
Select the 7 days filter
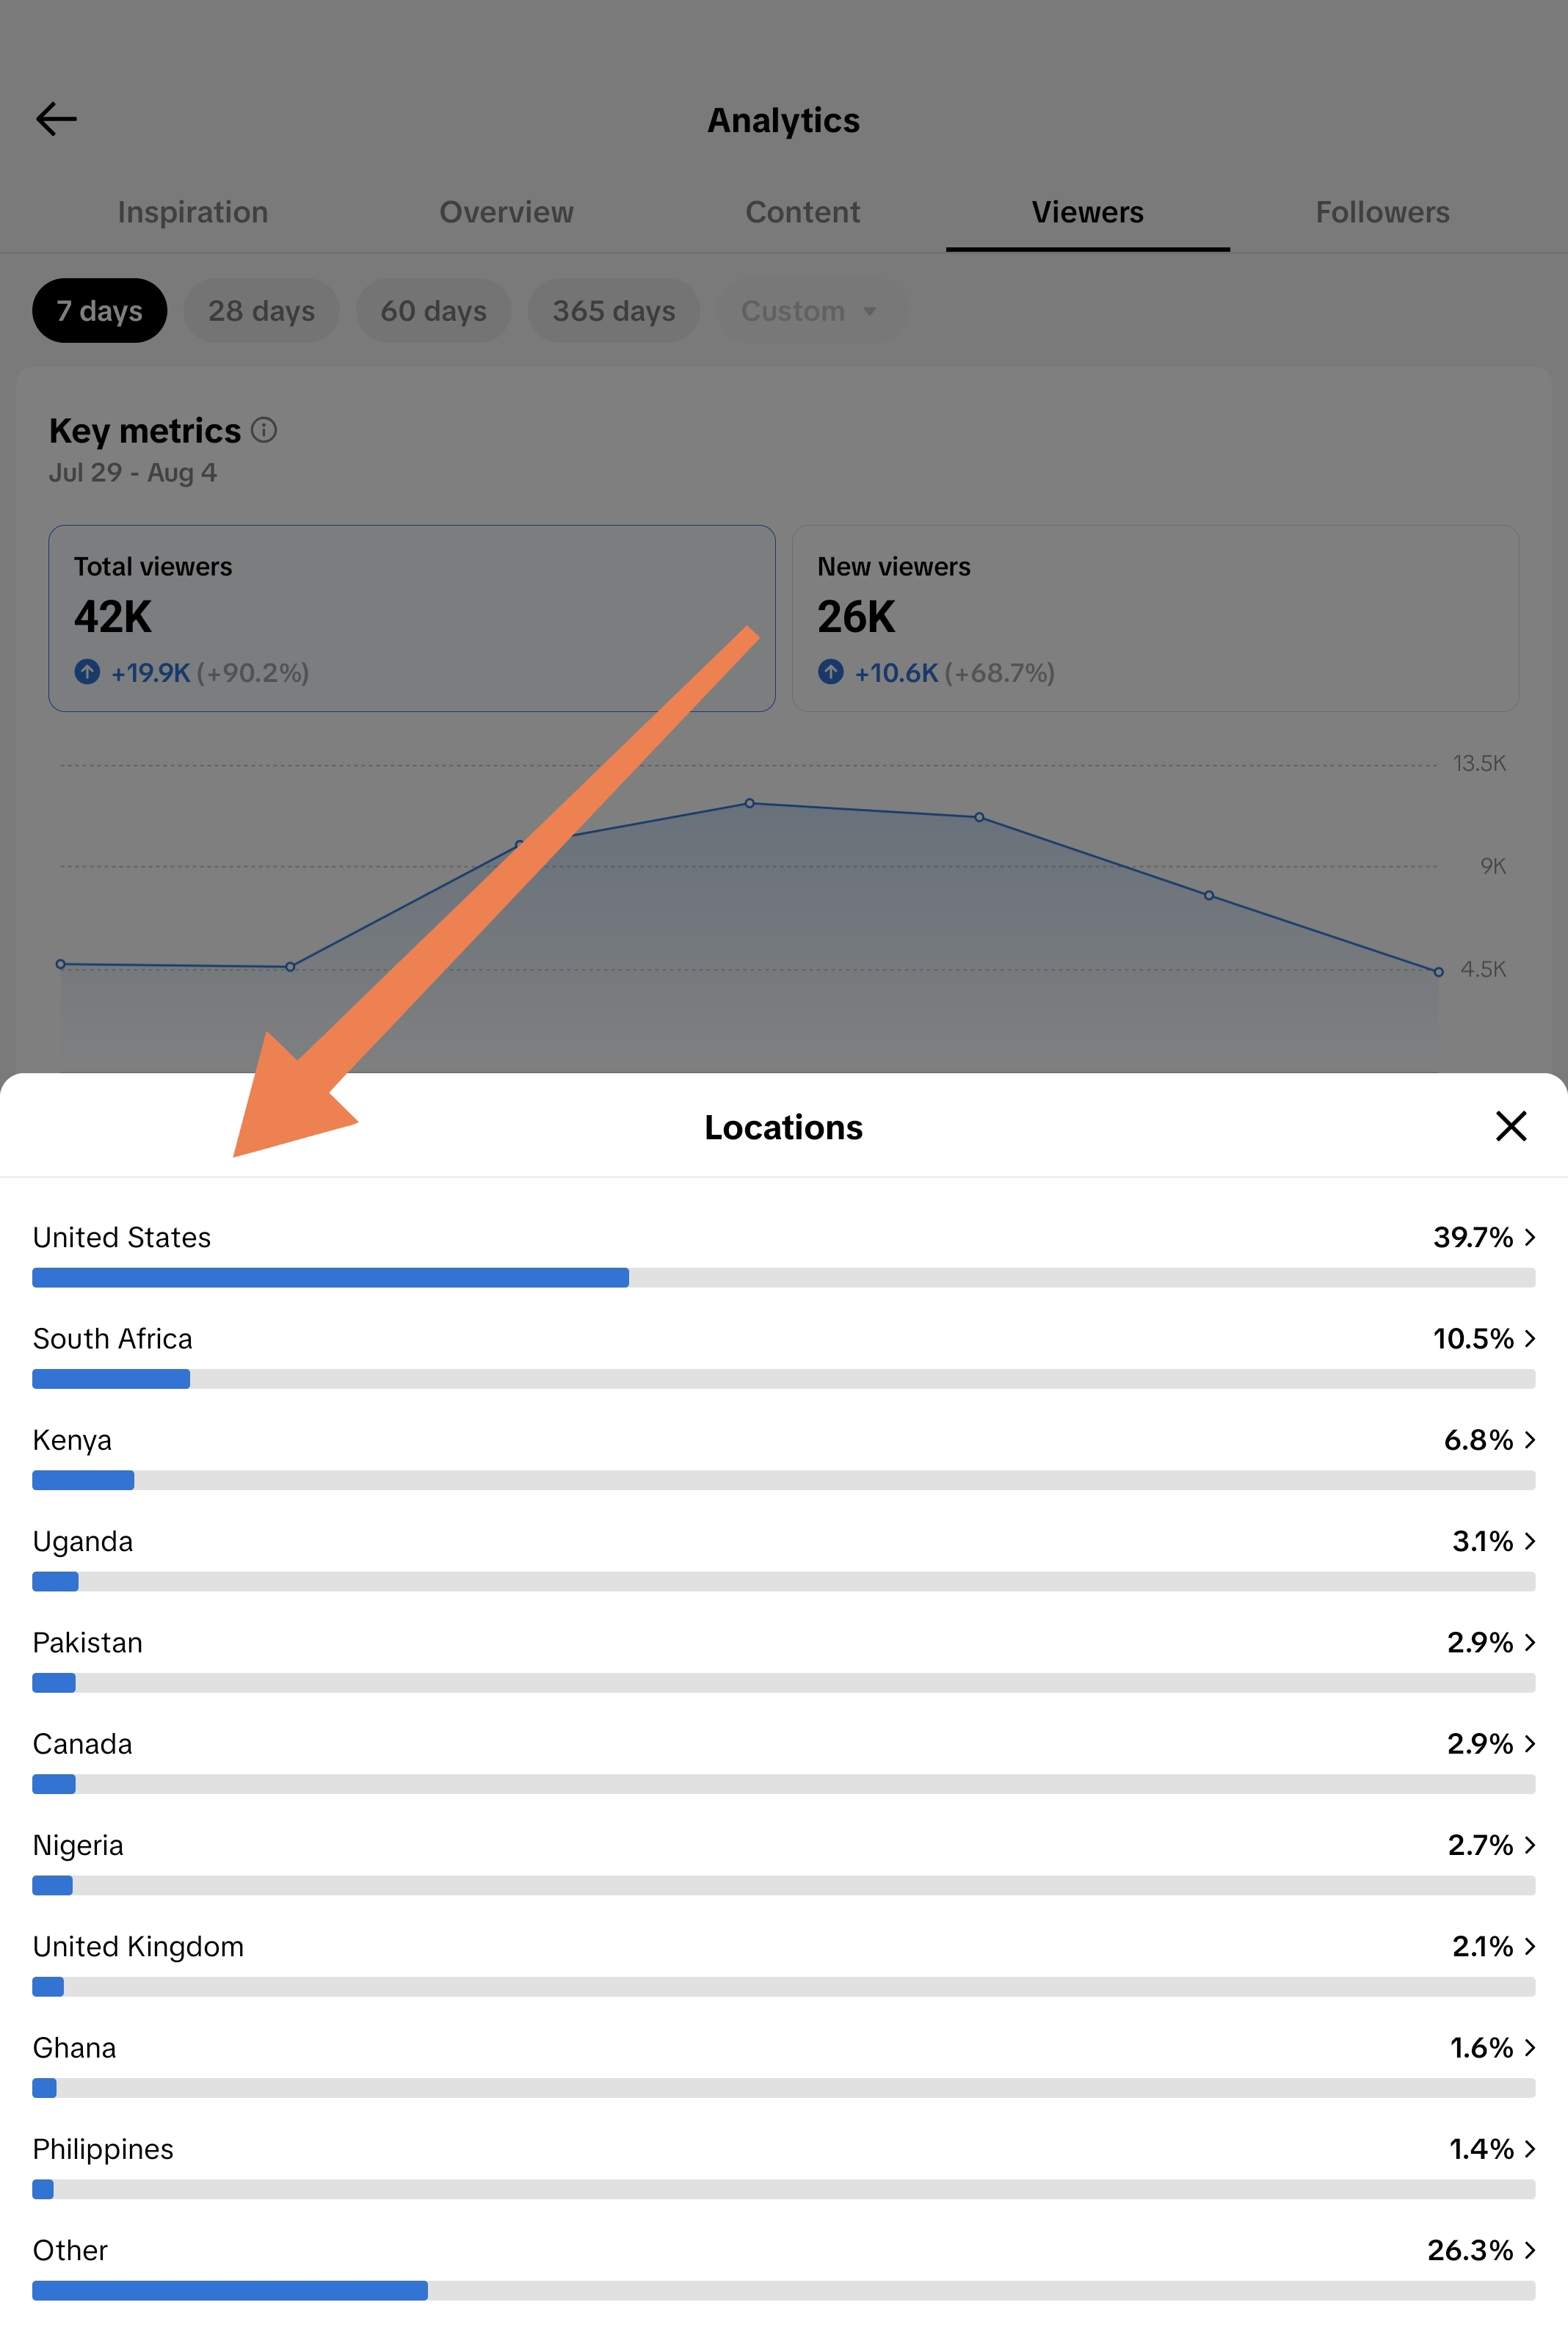click(x=99, y=311)
